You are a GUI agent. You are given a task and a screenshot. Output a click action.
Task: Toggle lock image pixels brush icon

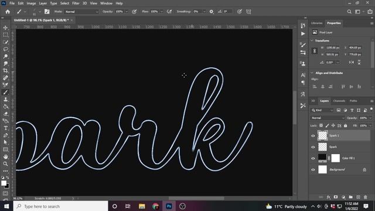tap(327, 125)
